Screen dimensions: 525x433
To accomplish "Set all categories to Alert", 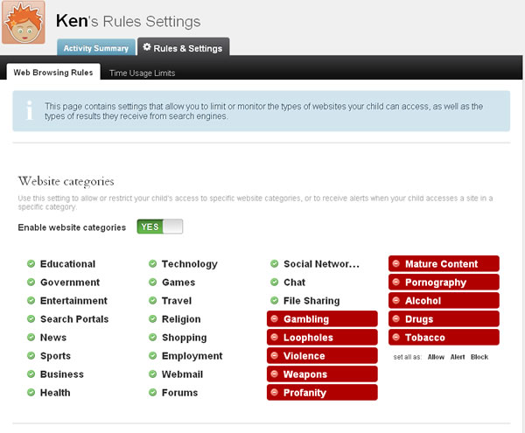I will click(x=458, y=357).
